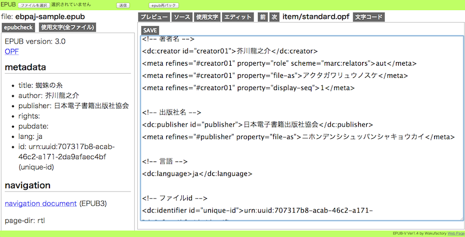Switch to the エディット edit mode
The height and width of the screenshot is (237, 465).
pos(238,17)
